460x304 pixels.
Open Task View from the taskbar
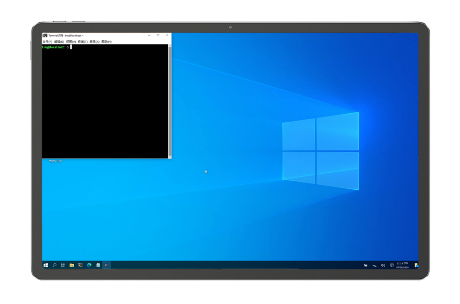pos(63,265)
